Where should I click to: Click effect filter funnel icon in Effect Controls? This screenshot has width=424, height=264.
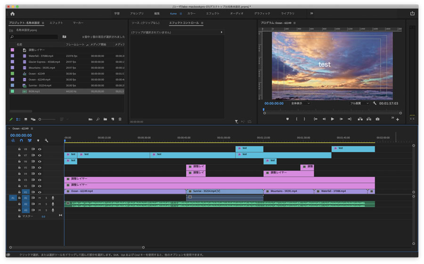236,122
